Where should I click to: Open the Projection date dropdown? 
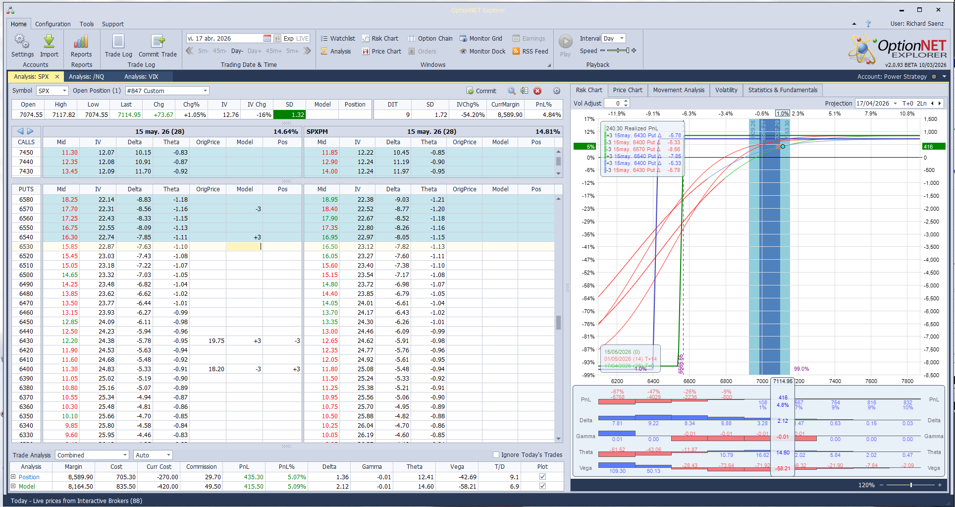(x=895, y=103)
